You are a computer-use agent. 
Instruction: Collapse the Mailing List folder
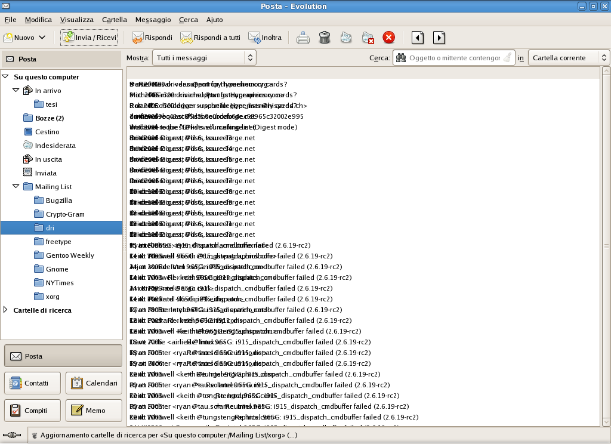[16, 187]
